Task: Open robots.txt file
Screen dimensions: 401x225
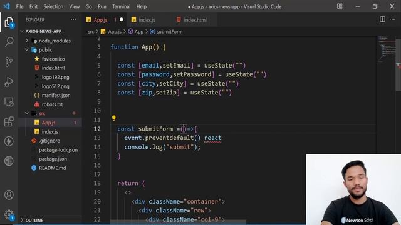Action: pyautogui.click(x=52, y=104)
